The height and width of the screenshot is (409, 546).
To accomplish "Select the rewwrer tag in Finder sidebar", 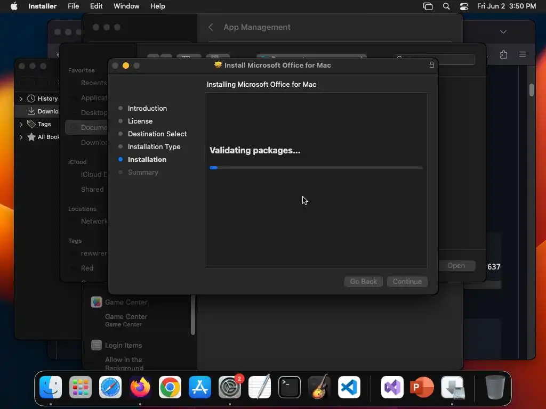I will 94,253.
